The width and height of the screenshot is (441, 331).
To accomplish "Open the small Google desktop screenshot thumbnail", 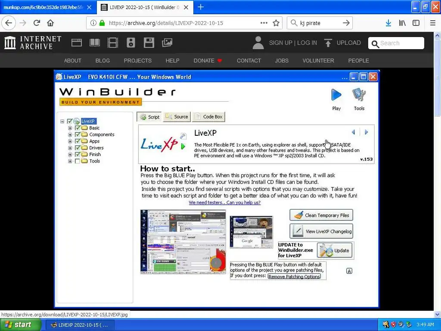I will (x=251, y=232).
